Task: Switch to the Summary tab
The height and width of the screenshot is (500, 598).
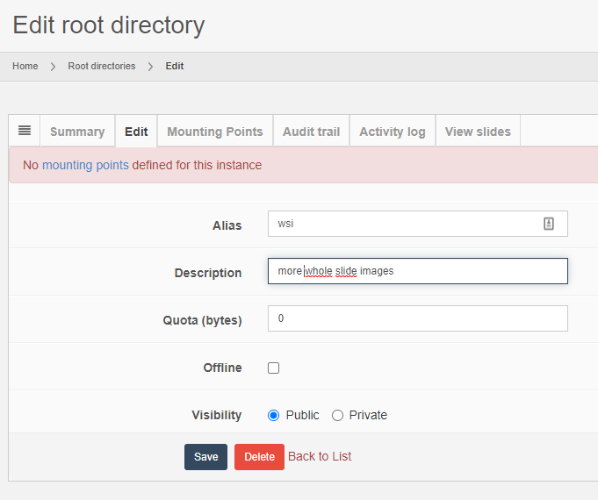Action: [77, 132]
